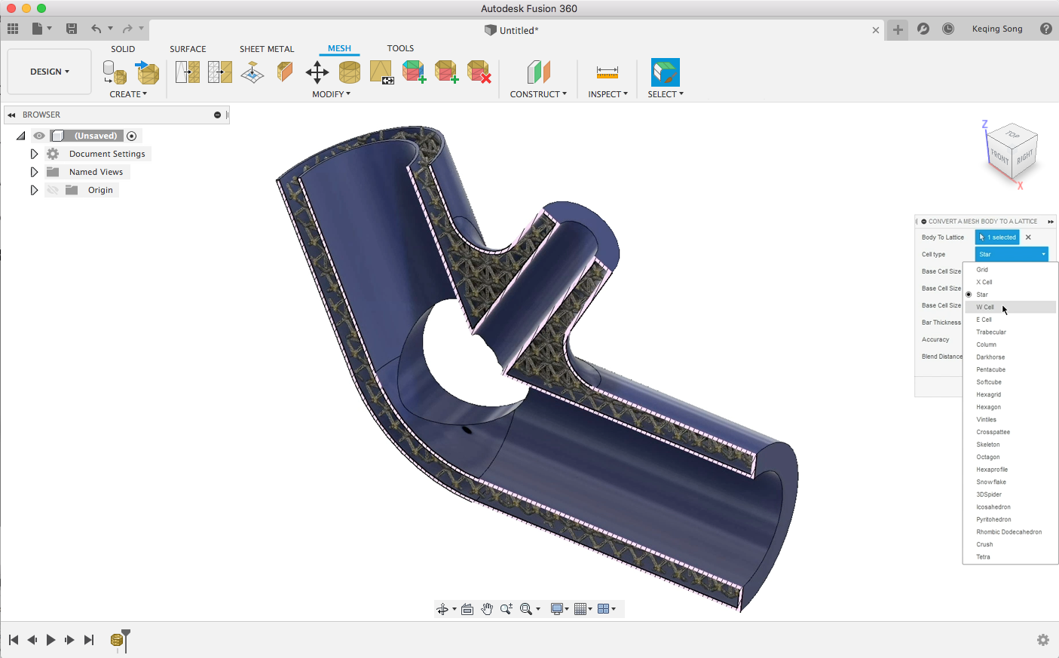The width and height of the screenshot is (1059, 658).
Task: Click the Delete Faces tool icon
Action: [479, 72]
